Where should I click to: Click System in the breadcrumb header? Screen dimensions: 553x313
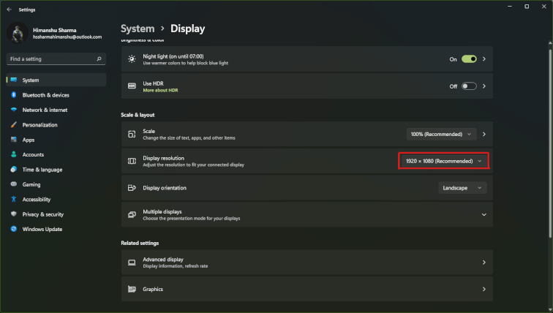tap(138, 29)
